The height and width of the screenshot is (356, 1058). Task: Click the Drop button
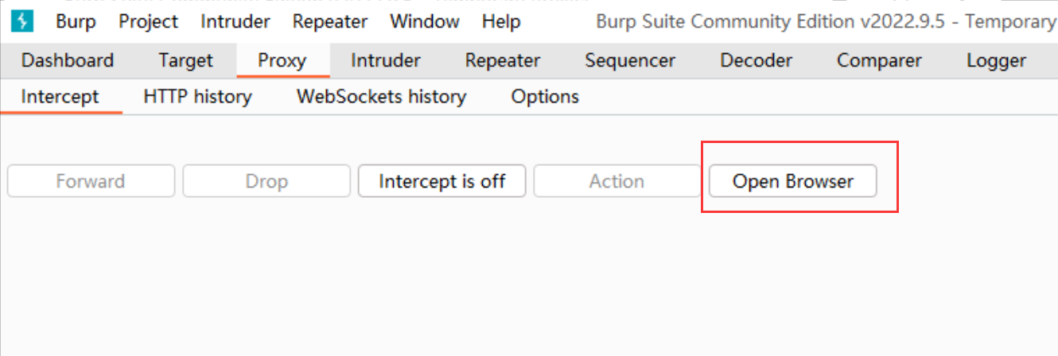tap(266, 181)
